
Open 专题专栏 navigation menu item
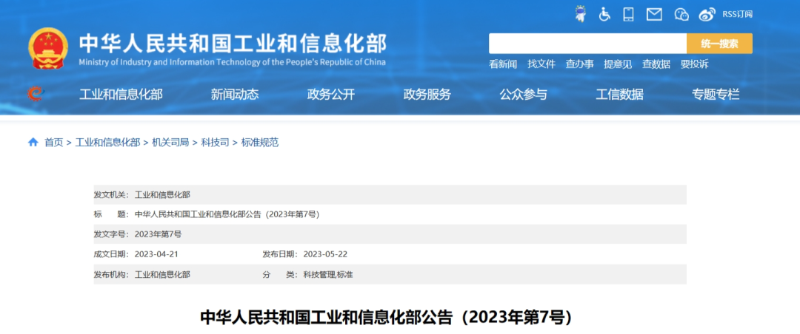tap(716, 94)
